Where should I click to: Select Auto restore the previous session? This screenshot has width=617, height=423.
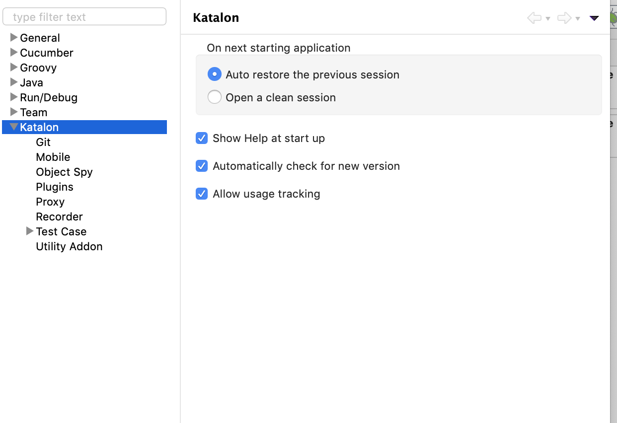tap(214, 74)
